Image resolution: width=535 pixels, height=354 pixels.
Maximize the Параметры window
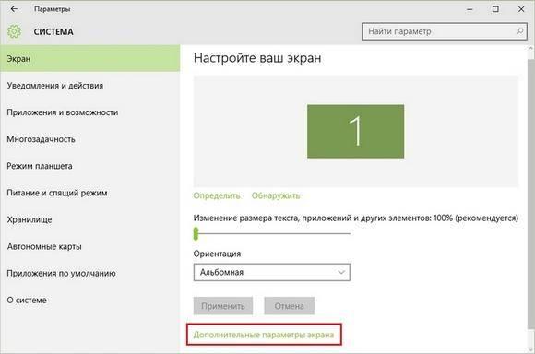coord(495,9)
